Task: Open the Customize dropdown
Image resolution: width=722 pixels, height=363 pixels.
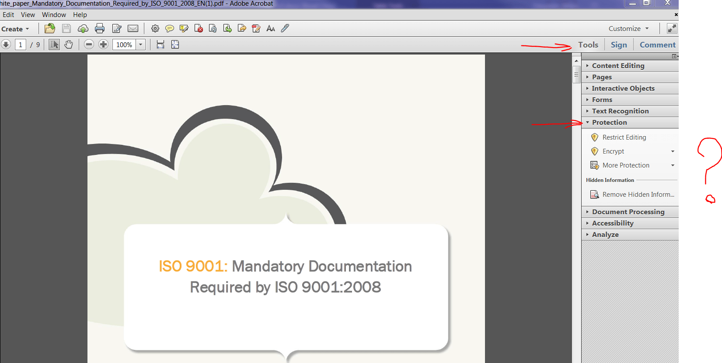Action: click(x=629, y=29)
